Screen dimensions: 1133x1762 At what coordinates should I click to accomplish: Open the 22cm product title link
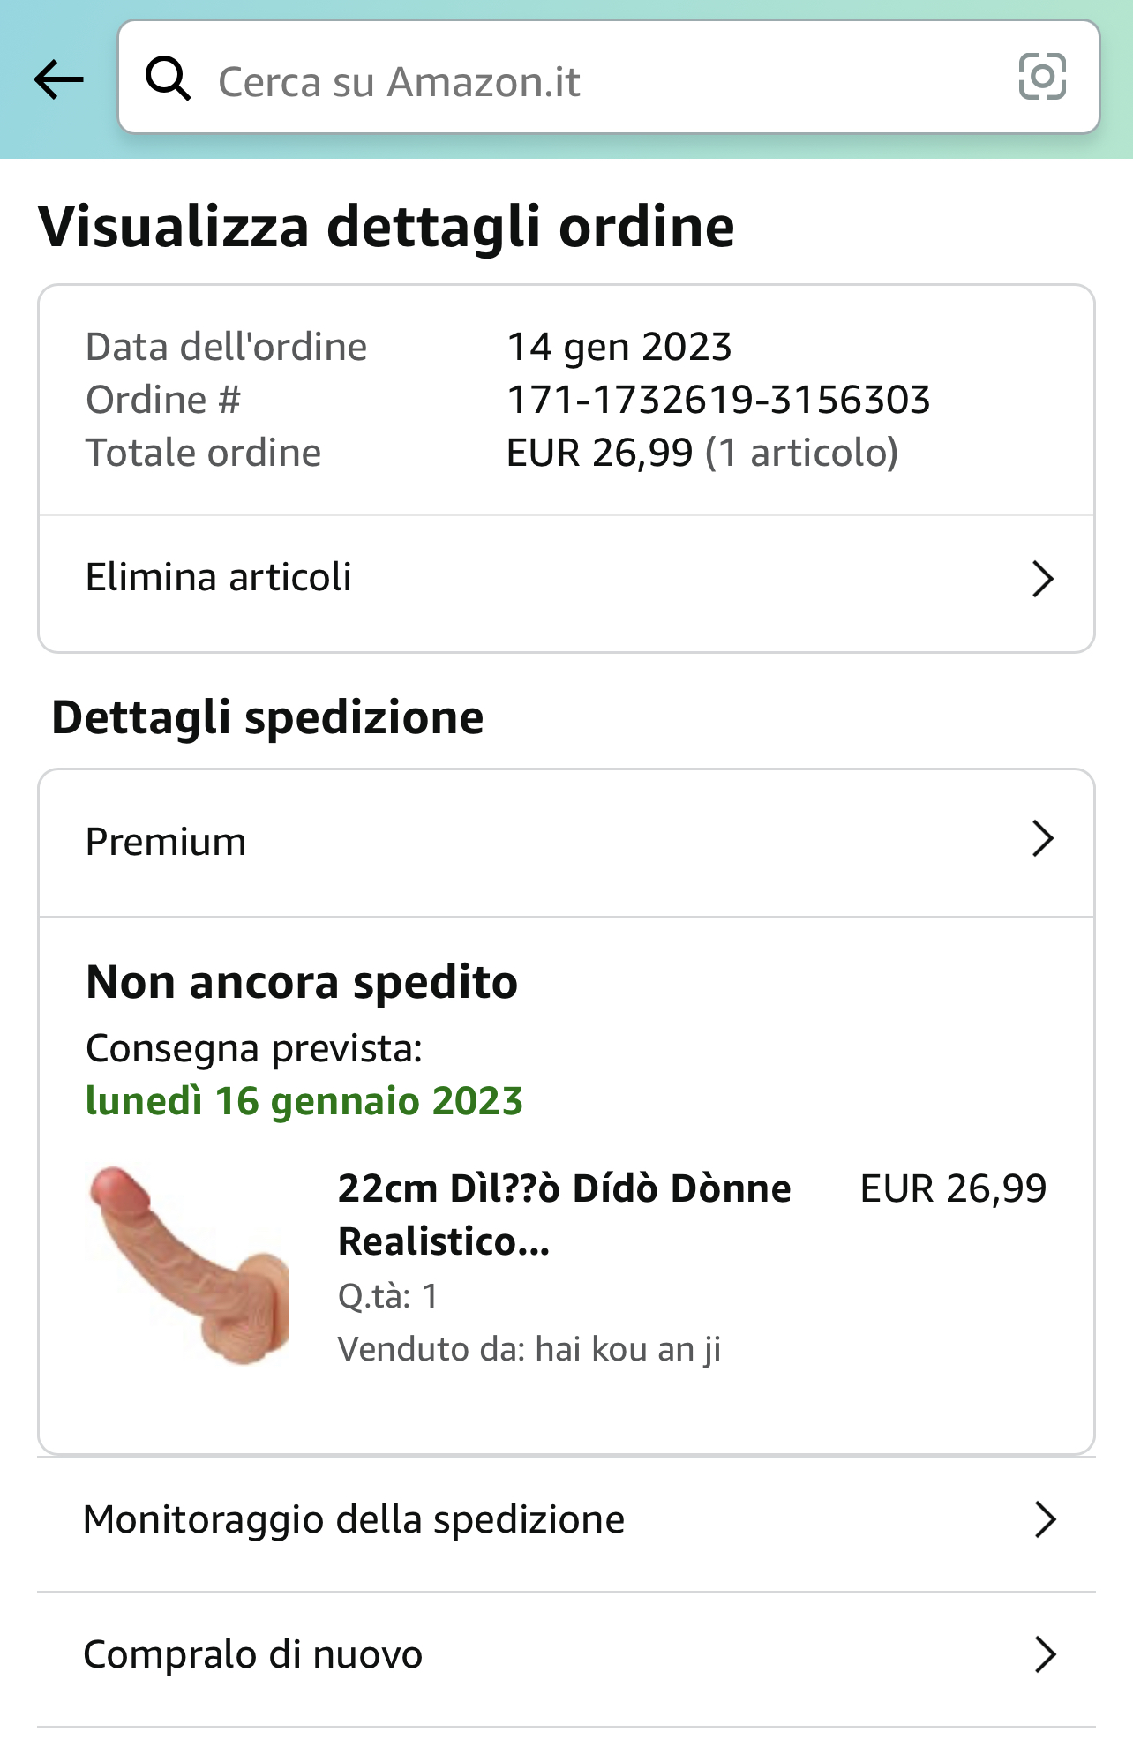pos(564,1214)
